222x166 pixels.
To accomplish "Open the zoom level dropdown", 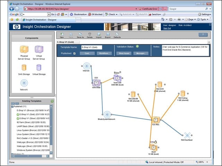I will 207,162.
